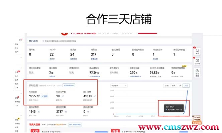Switch chart range to 实时
222x133 pixels.
tap(167, 86)
